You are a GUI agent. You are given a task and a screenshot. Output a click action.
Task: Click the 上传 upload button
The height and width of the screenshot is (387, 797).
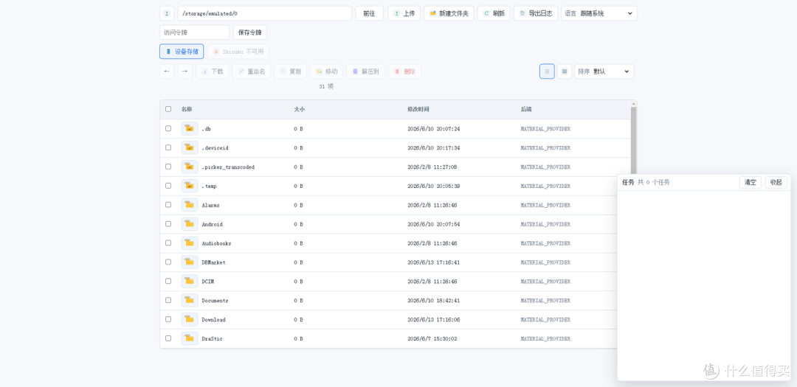click(404, 13)
